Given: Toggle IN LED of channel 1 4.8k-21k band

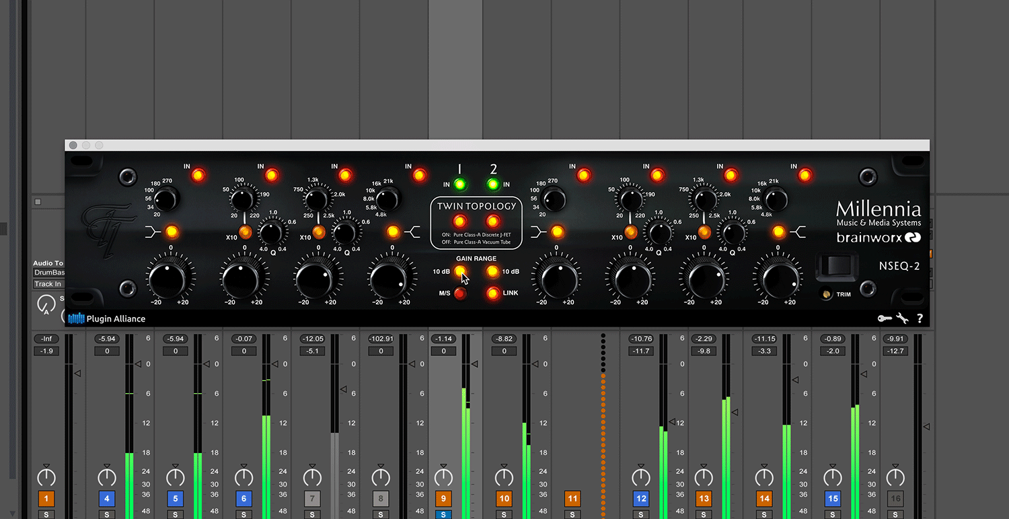Looking at the screenshot, I should coord(420,176).
